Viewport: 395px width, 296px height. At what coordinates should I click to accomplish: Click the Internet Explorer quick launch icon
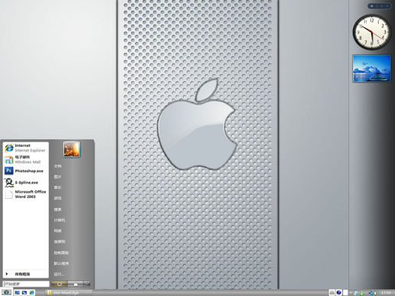point(31,292)
